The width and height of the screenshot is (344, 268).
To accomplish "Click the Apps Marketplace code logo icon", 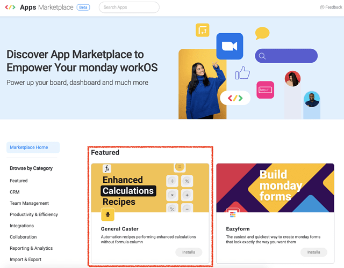I will point(10,7).
